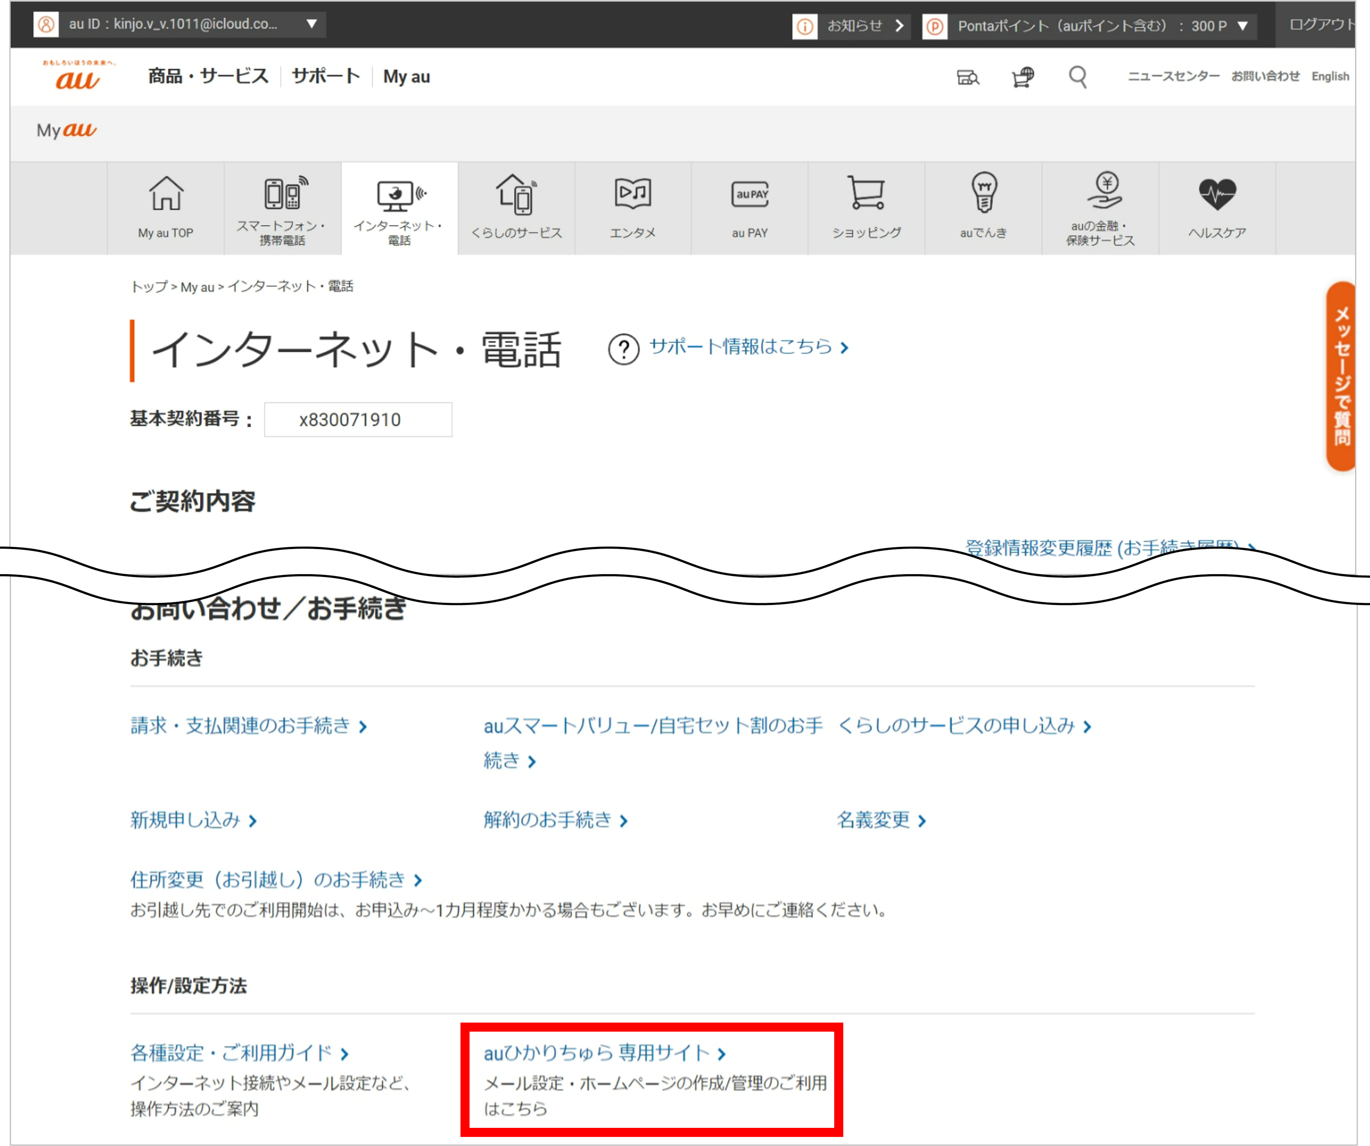1370x1146 pixels.
Task: Select the スマートフォン・携帯電話 tab
Action: click(283, 208)
